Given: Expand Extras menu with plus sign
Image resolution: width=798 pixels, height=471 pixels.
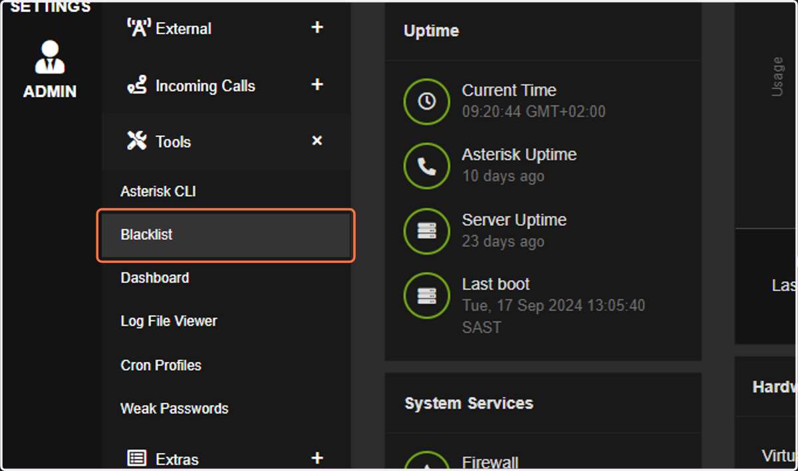Looking at the screenshot, I should tap(317, 458).
